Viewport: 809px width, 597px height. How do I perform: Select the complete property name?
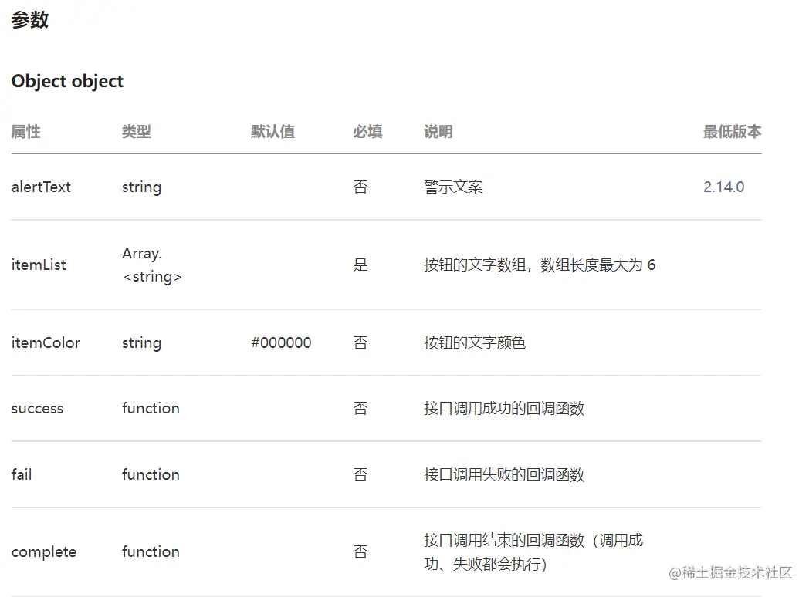[x=44, y=551]
